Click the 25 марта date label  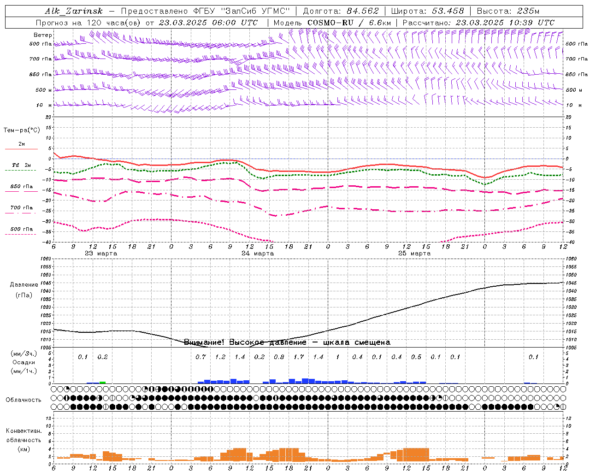click(x=414, y=254)
